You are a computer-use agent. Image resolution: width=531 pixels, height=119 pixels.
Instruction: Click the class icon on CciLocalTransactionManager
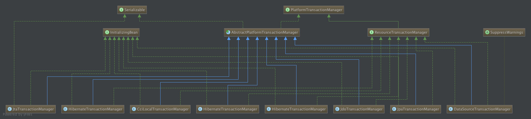[x=134, y=109]
